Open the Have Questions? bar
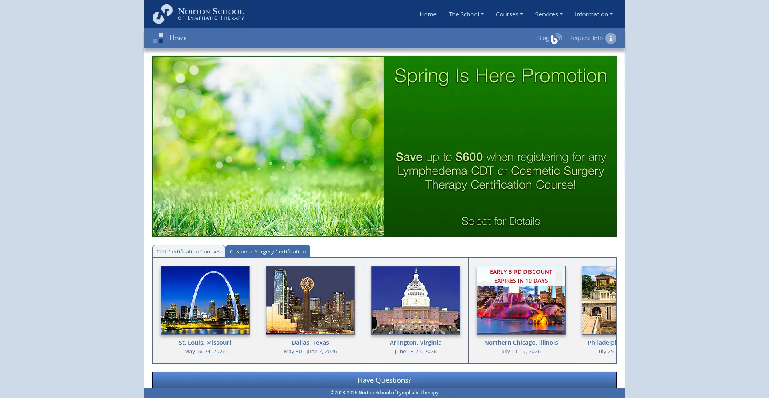This screenshot has width=769, height=398. point(384,380)
